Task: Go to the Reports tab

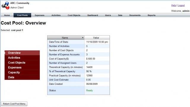Action: (151, 15)
